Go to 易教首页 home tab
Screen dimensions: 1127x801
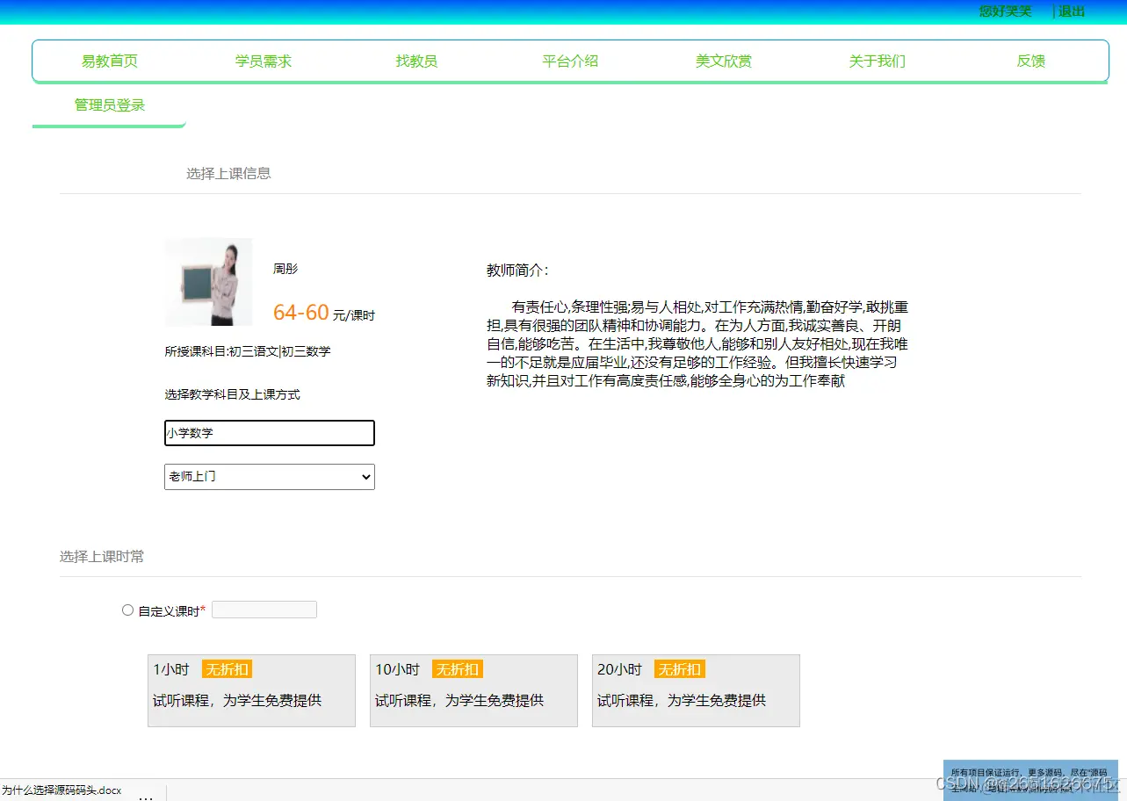pyautogui.click(x=109, y=61)
